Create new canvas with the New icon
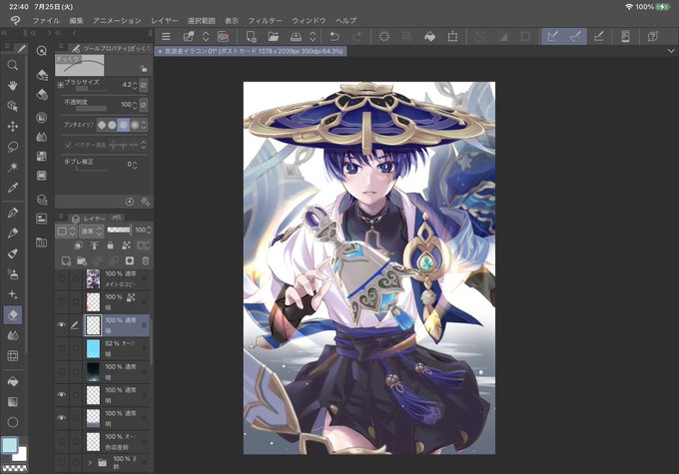Image resolution: width=679 pixels, height=474 pixels. coord(251,36)
